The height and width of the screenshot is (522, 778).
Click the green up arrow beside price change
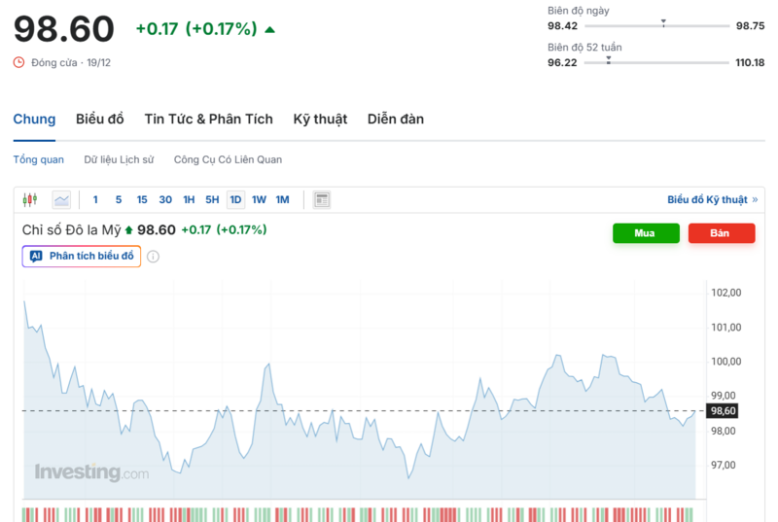tap(269, 29)
